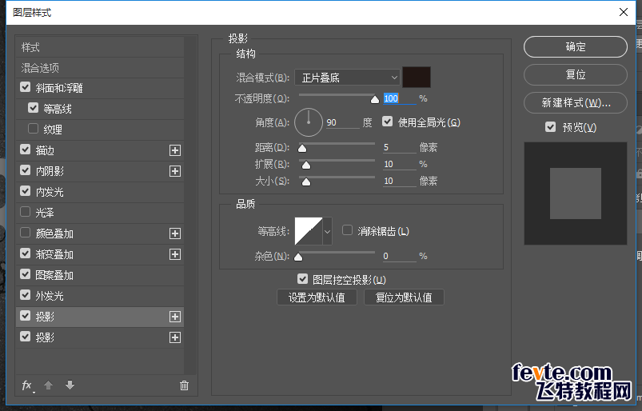Delete effect using the trash icon
Image resolution: width=642 pixels, height=411 pixels.
coord(184,385)
